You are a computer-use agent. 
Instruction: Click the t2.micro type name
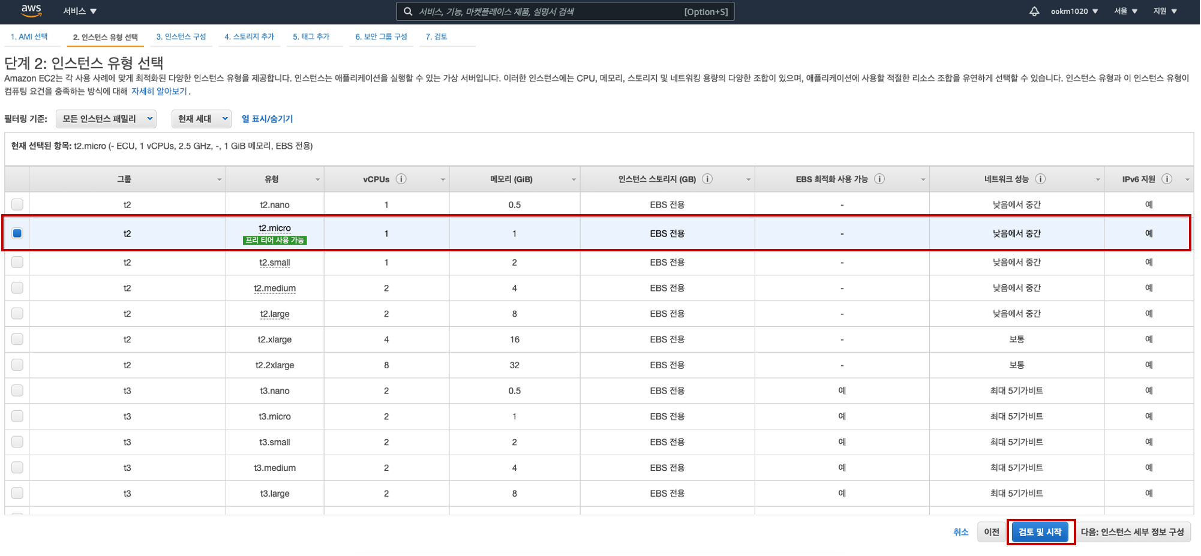(x=275, y=228)
